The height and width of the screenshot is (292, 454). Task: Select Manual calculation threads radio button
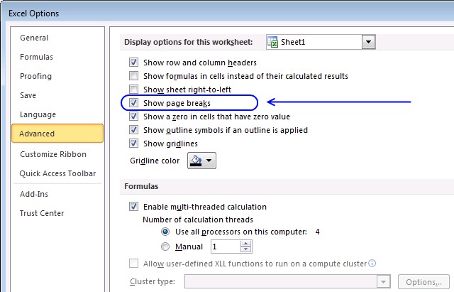point(165,247)
